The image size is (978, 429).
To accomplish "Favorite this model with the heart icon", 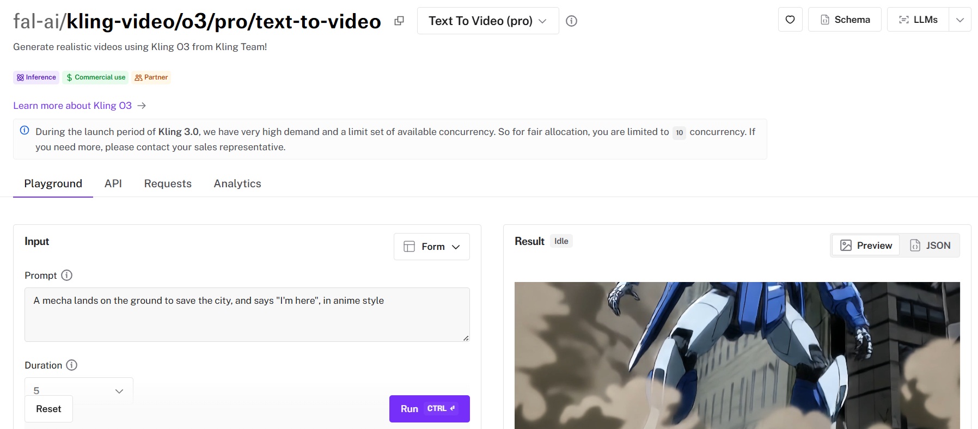I will 790,20.
